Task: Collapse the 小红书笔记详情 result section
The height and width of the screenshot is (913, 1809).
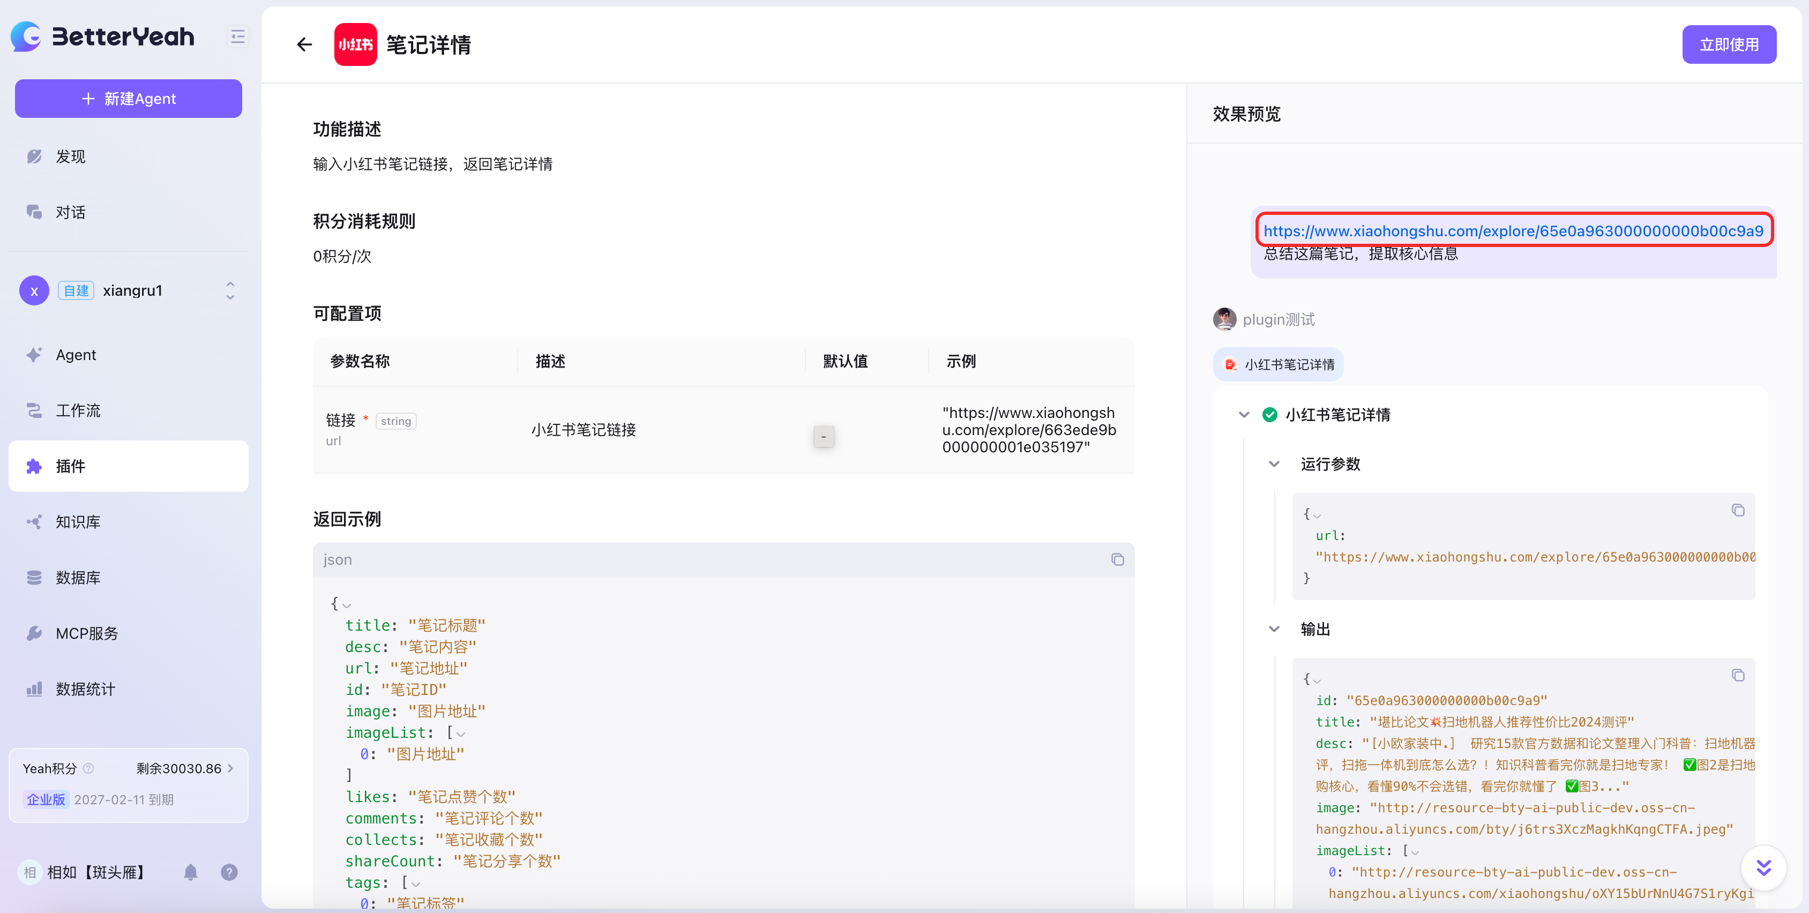Action: click(x=1244, y=415)
